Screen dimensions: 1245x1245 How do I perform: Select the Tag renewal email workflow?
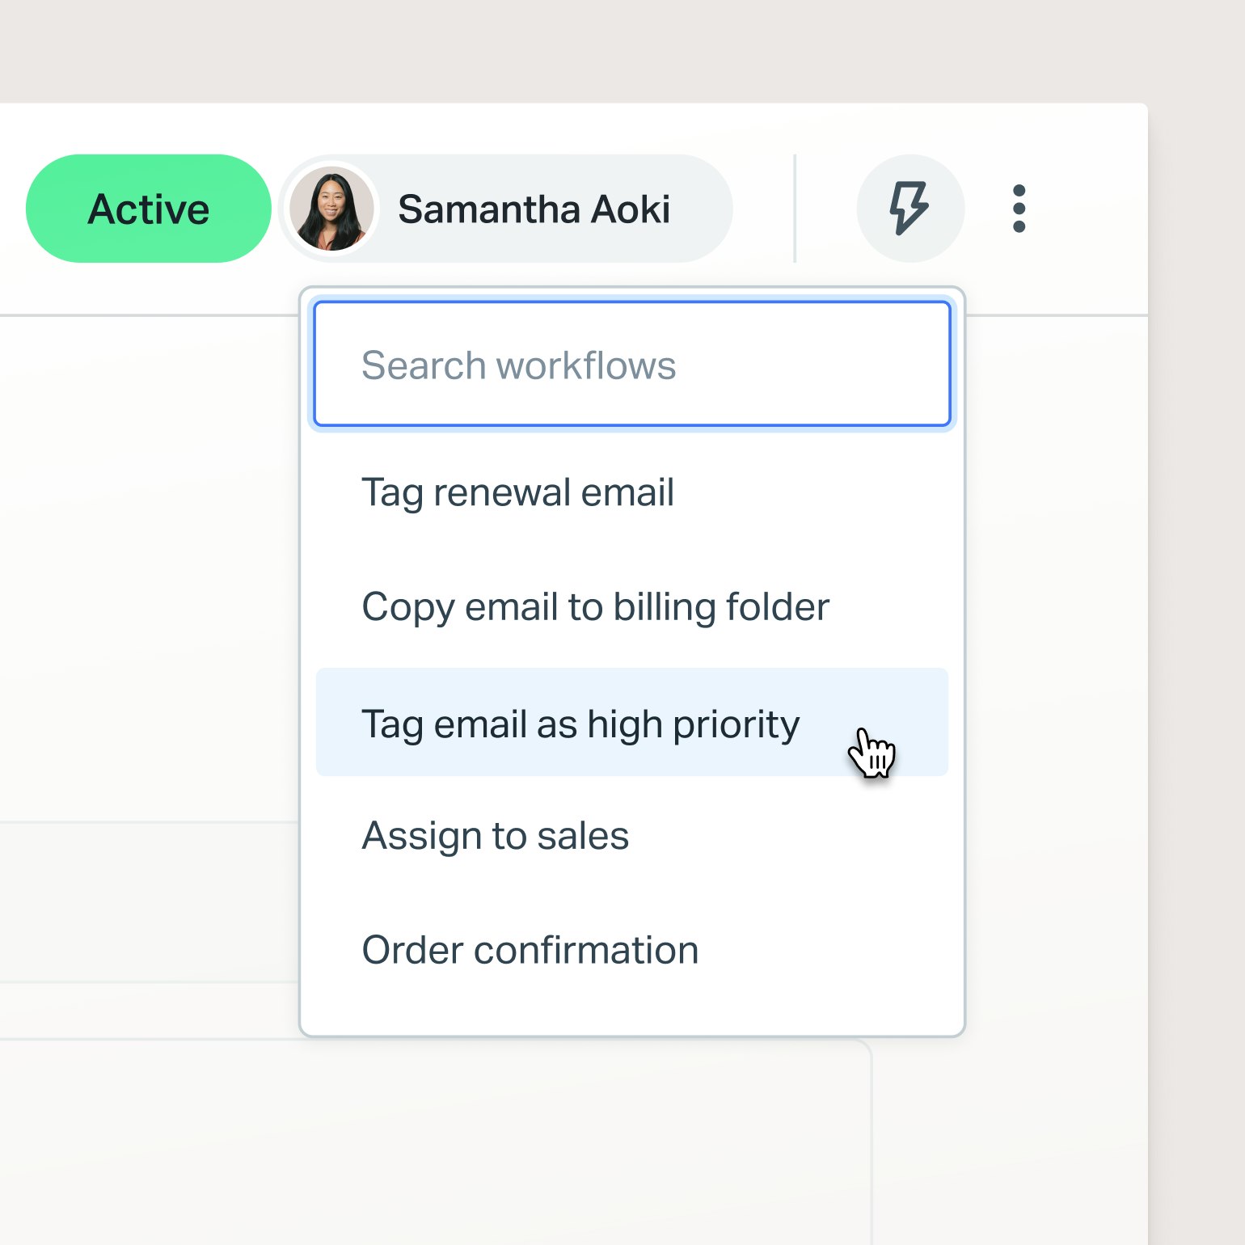pos(517,492)
